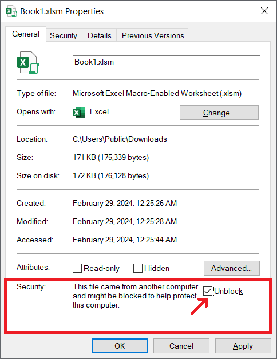
Task: Click the size on disk value 172 KB
Action: click(111, 176)
